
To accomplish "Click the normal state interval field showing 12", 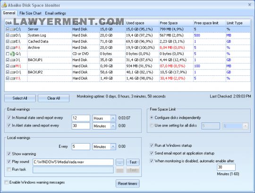I will click(x=81, y=118).
